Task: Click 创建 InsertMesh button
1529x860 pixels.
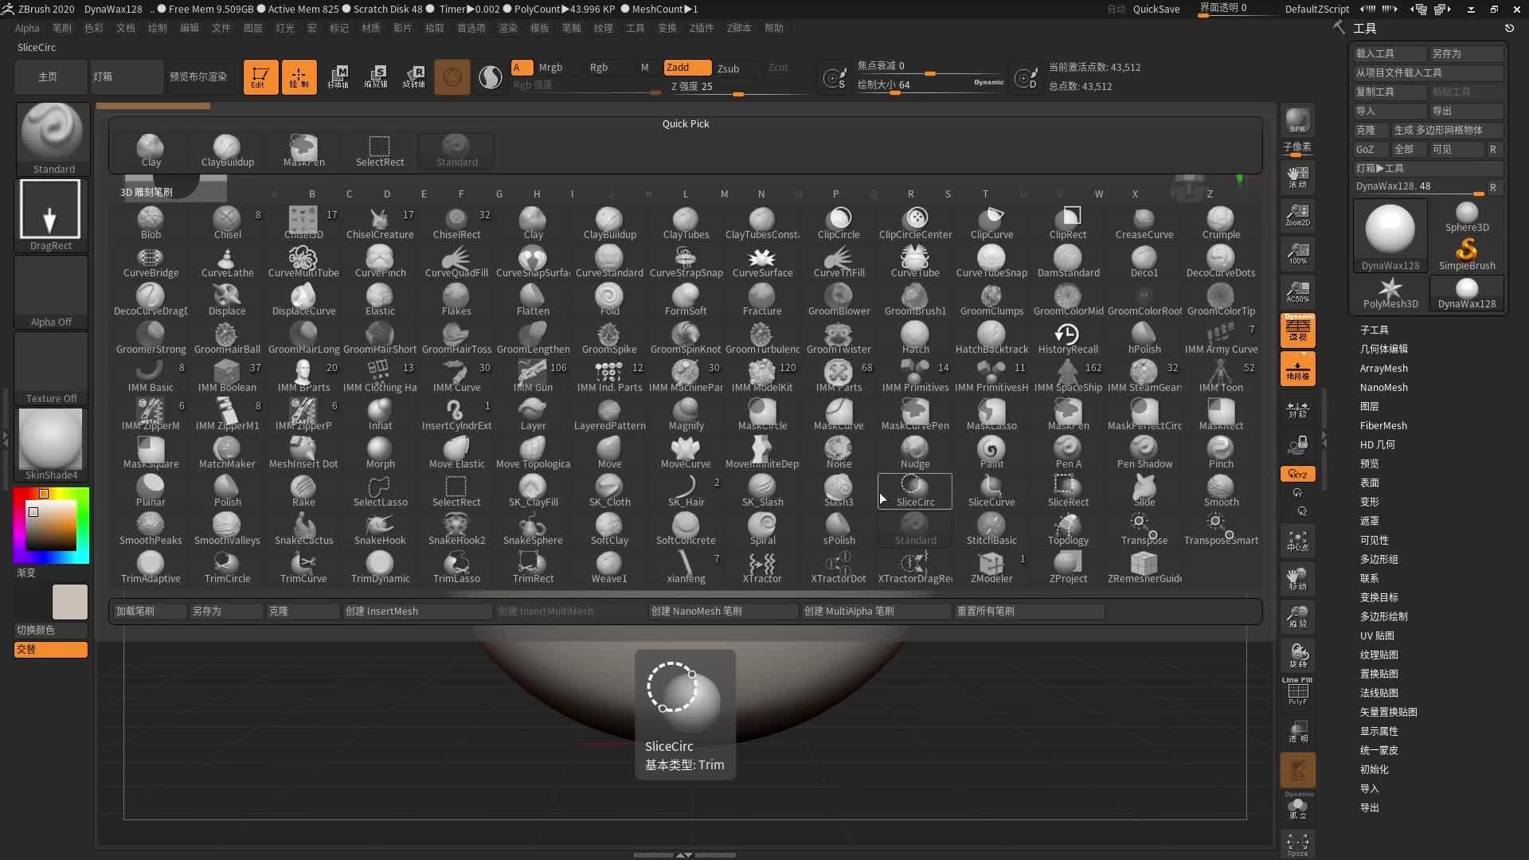Action: 417,611
